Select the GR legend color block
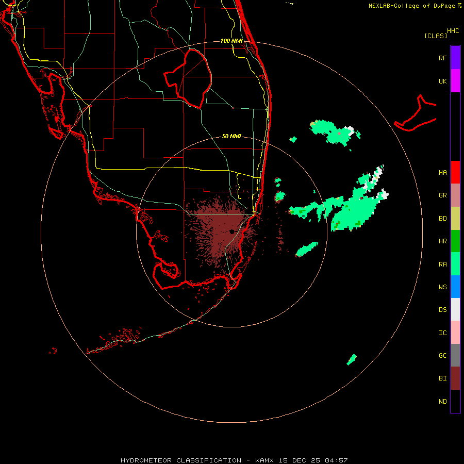 (455, 195)
